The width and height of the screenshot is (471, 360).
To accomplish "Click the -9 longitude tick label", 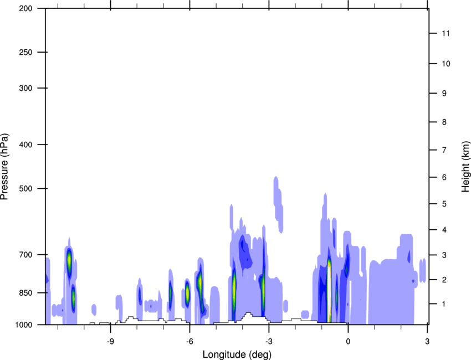I will [111, 341].
